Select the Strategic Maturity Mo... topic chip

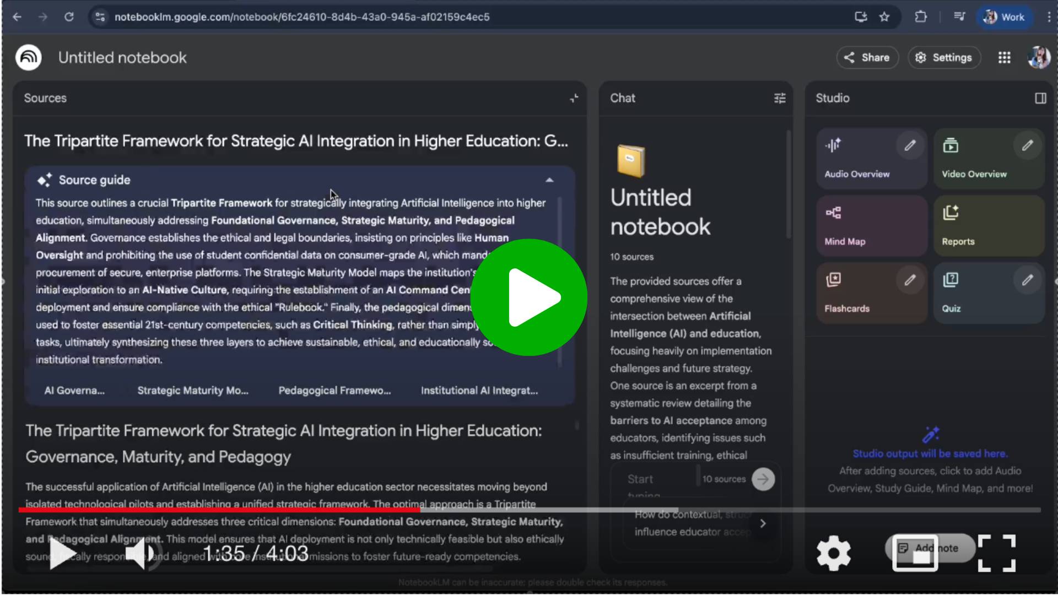[193, 391]
